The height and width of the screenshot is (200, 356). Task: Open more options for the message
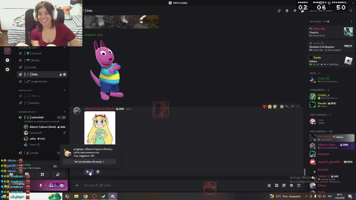[x=298, y=107]
